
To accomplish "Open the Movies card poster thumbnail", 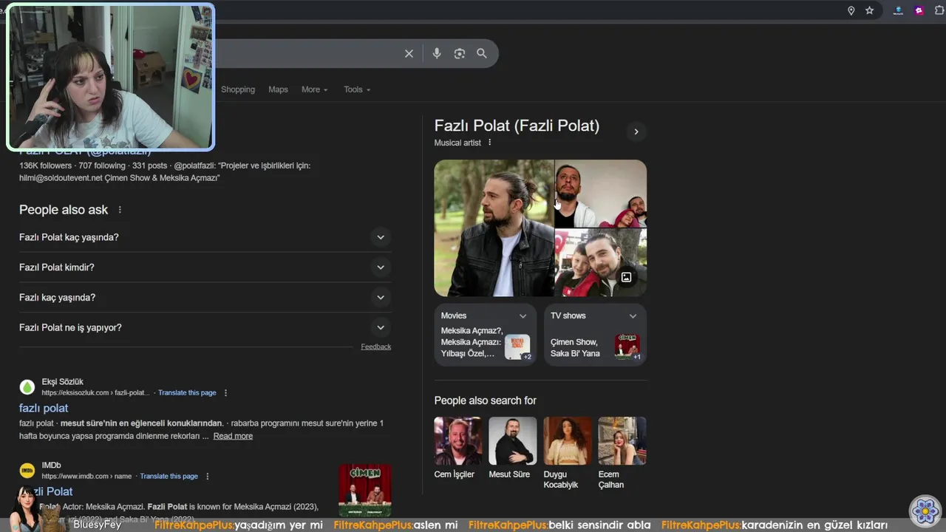I will coord(518,347).
